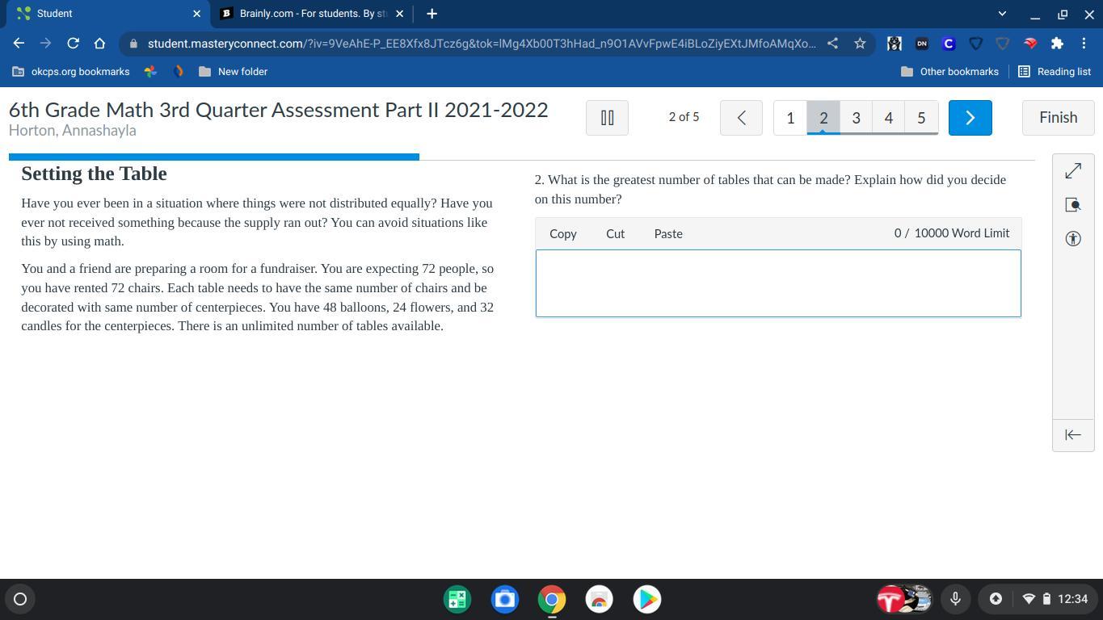Finish the assessment
The width and height of the screenshot is (1103, 620).
pos(1058,118)
